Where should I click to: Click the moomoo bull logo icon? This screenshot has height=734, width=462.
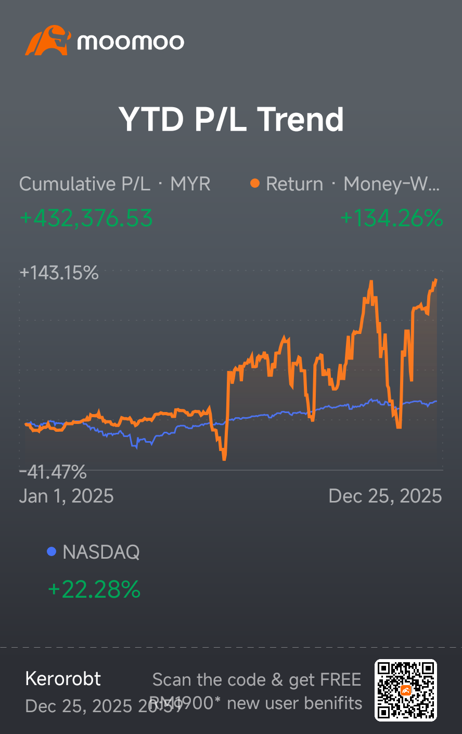coord(47,41)
